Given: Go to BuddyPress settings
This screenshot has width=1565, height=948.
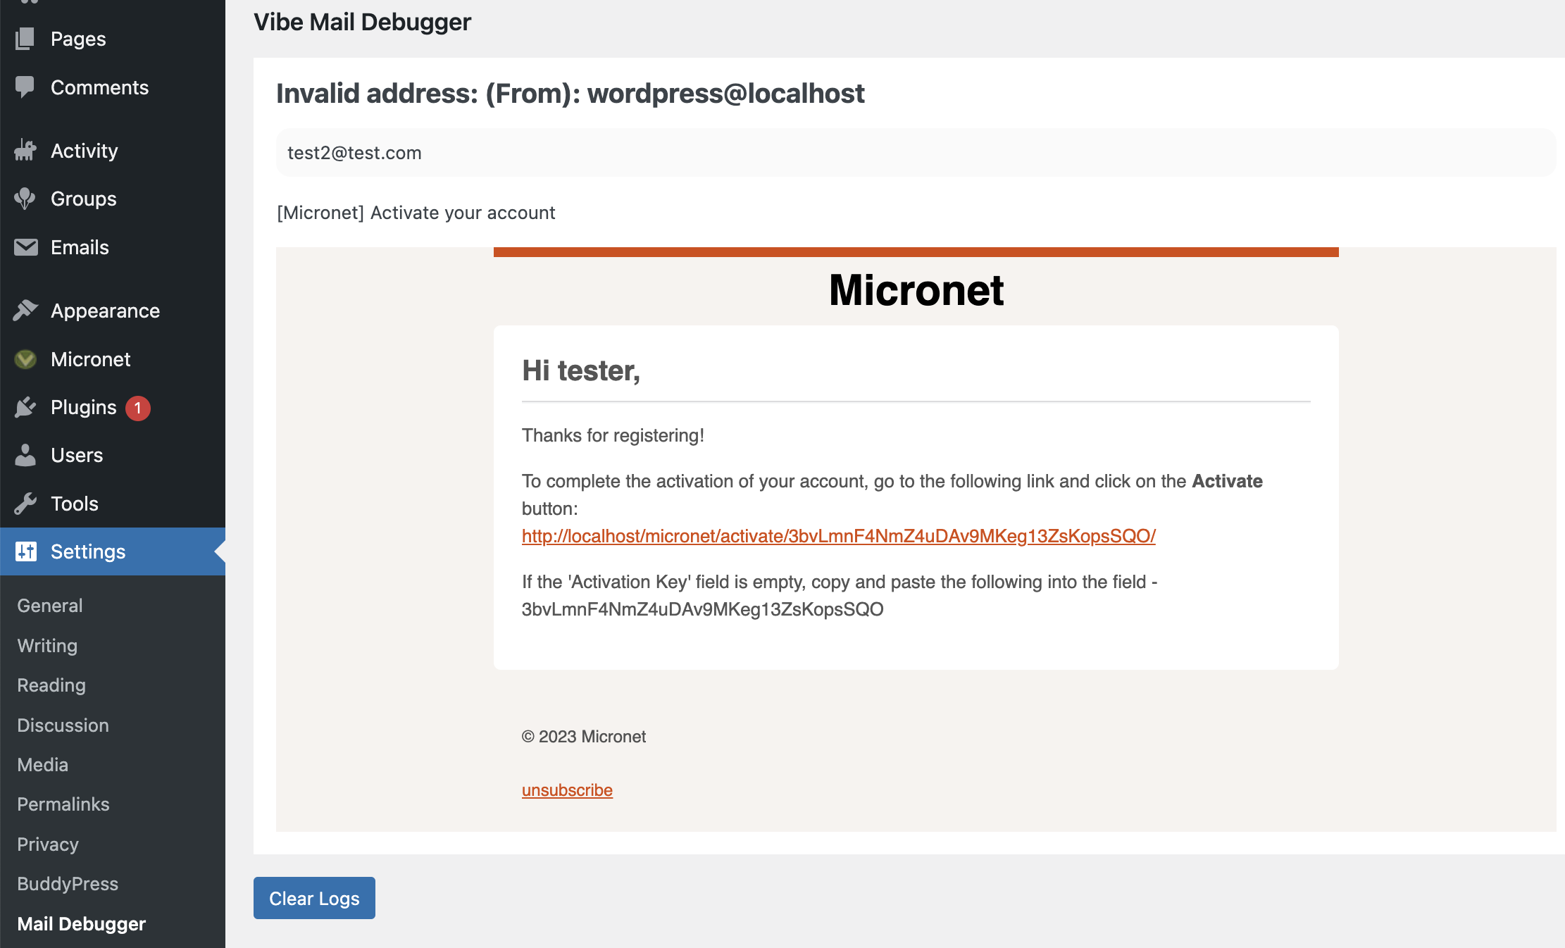Looking at the screenshot, I should 67,883.
